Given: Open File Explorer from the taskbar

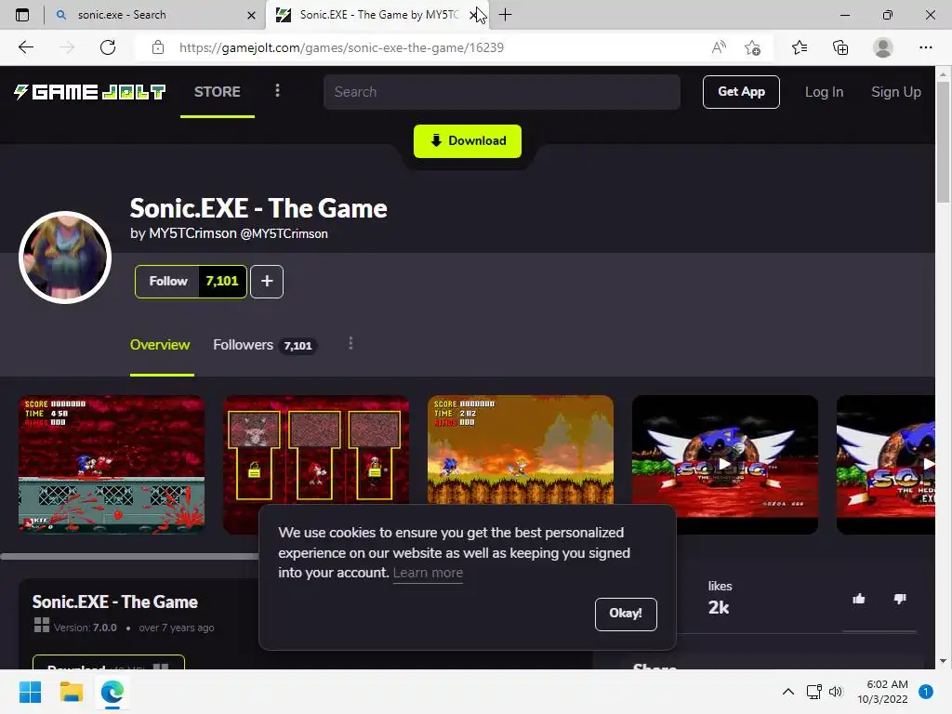Looking at the screenshot, I should click(71, 692).
